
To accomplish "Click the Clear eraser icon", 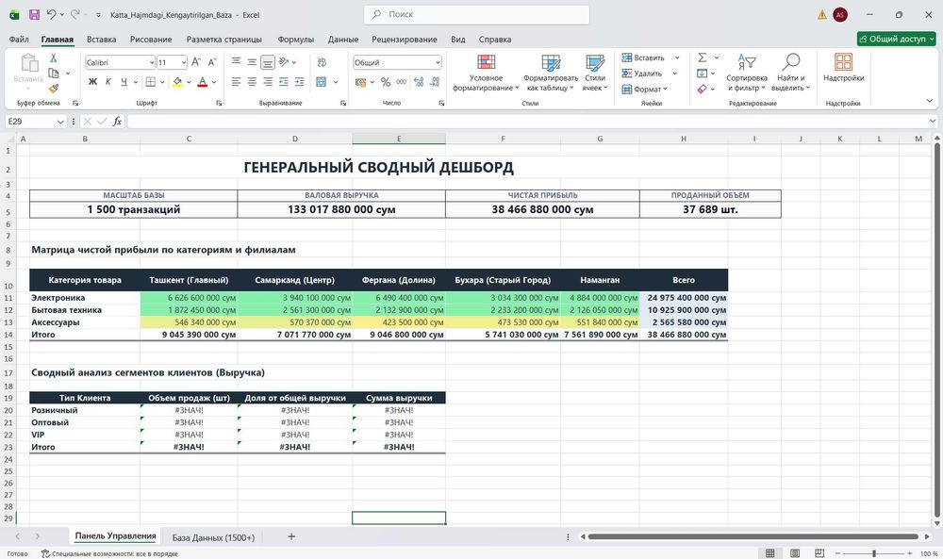I will 702,89.
